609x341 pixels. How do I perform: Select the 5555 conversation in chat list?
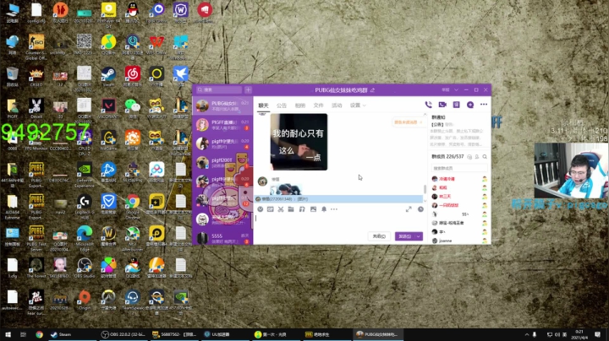point(222,237)
